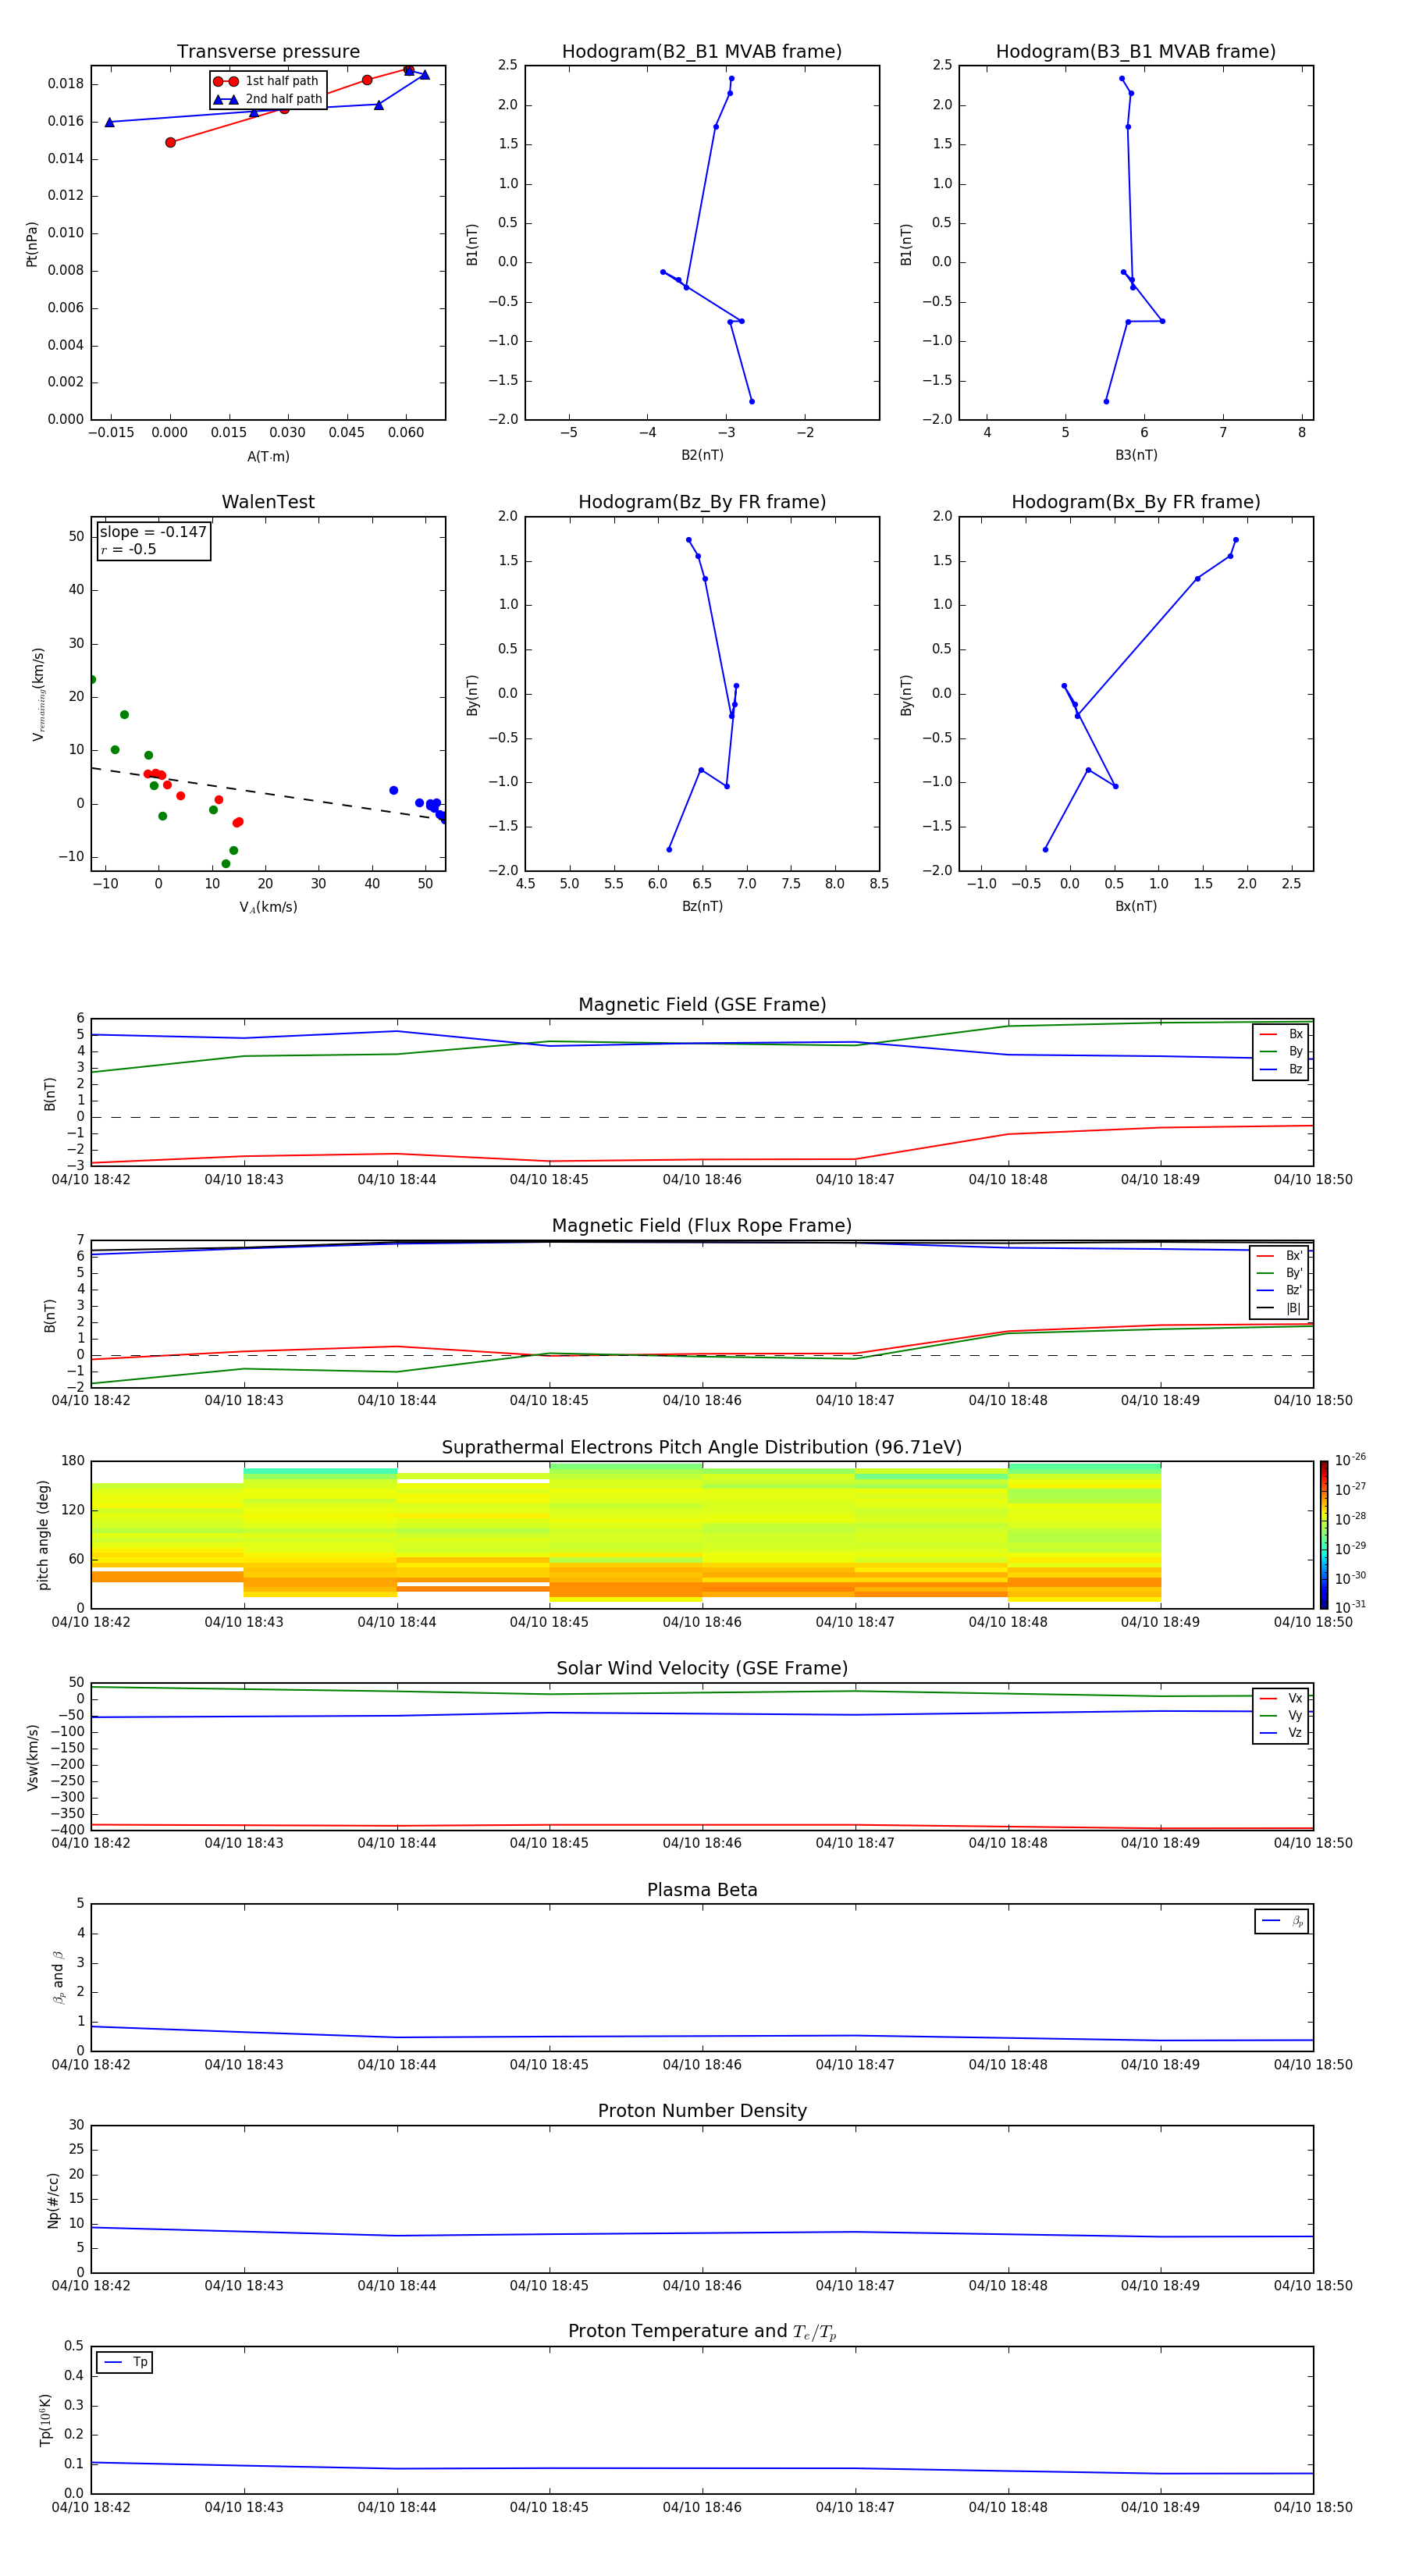Click the "04/10 18:46" tick under Plasma Beta panel
This screenshot has width=1405, height=2576.
point(702,2065)
